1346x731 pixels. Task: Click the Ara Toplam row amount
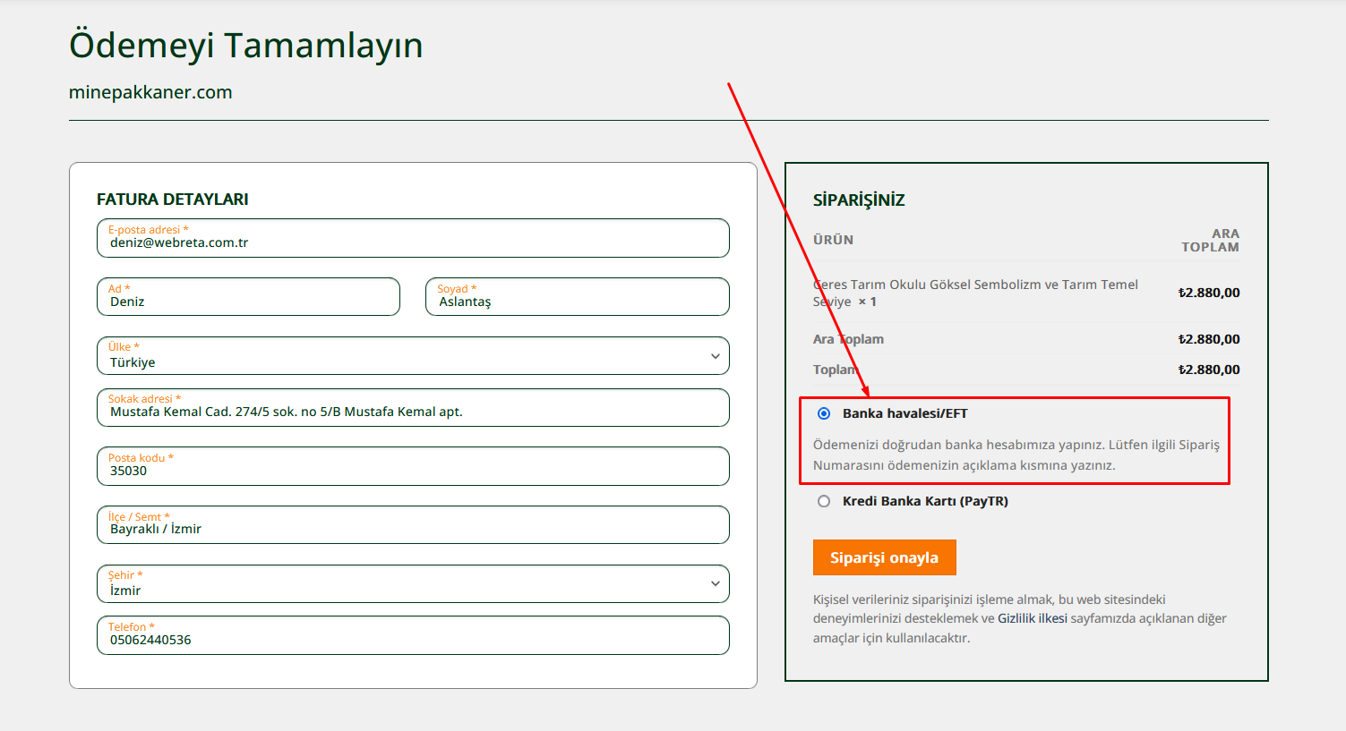[x=1209, y=339]
